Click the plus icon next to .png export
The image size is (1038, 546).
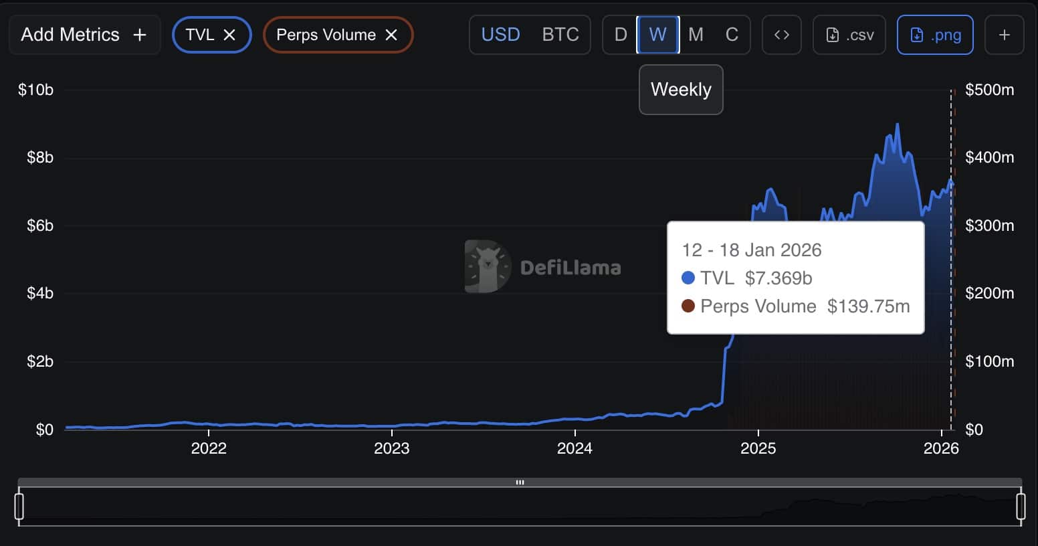click(x=1004, y=35)
